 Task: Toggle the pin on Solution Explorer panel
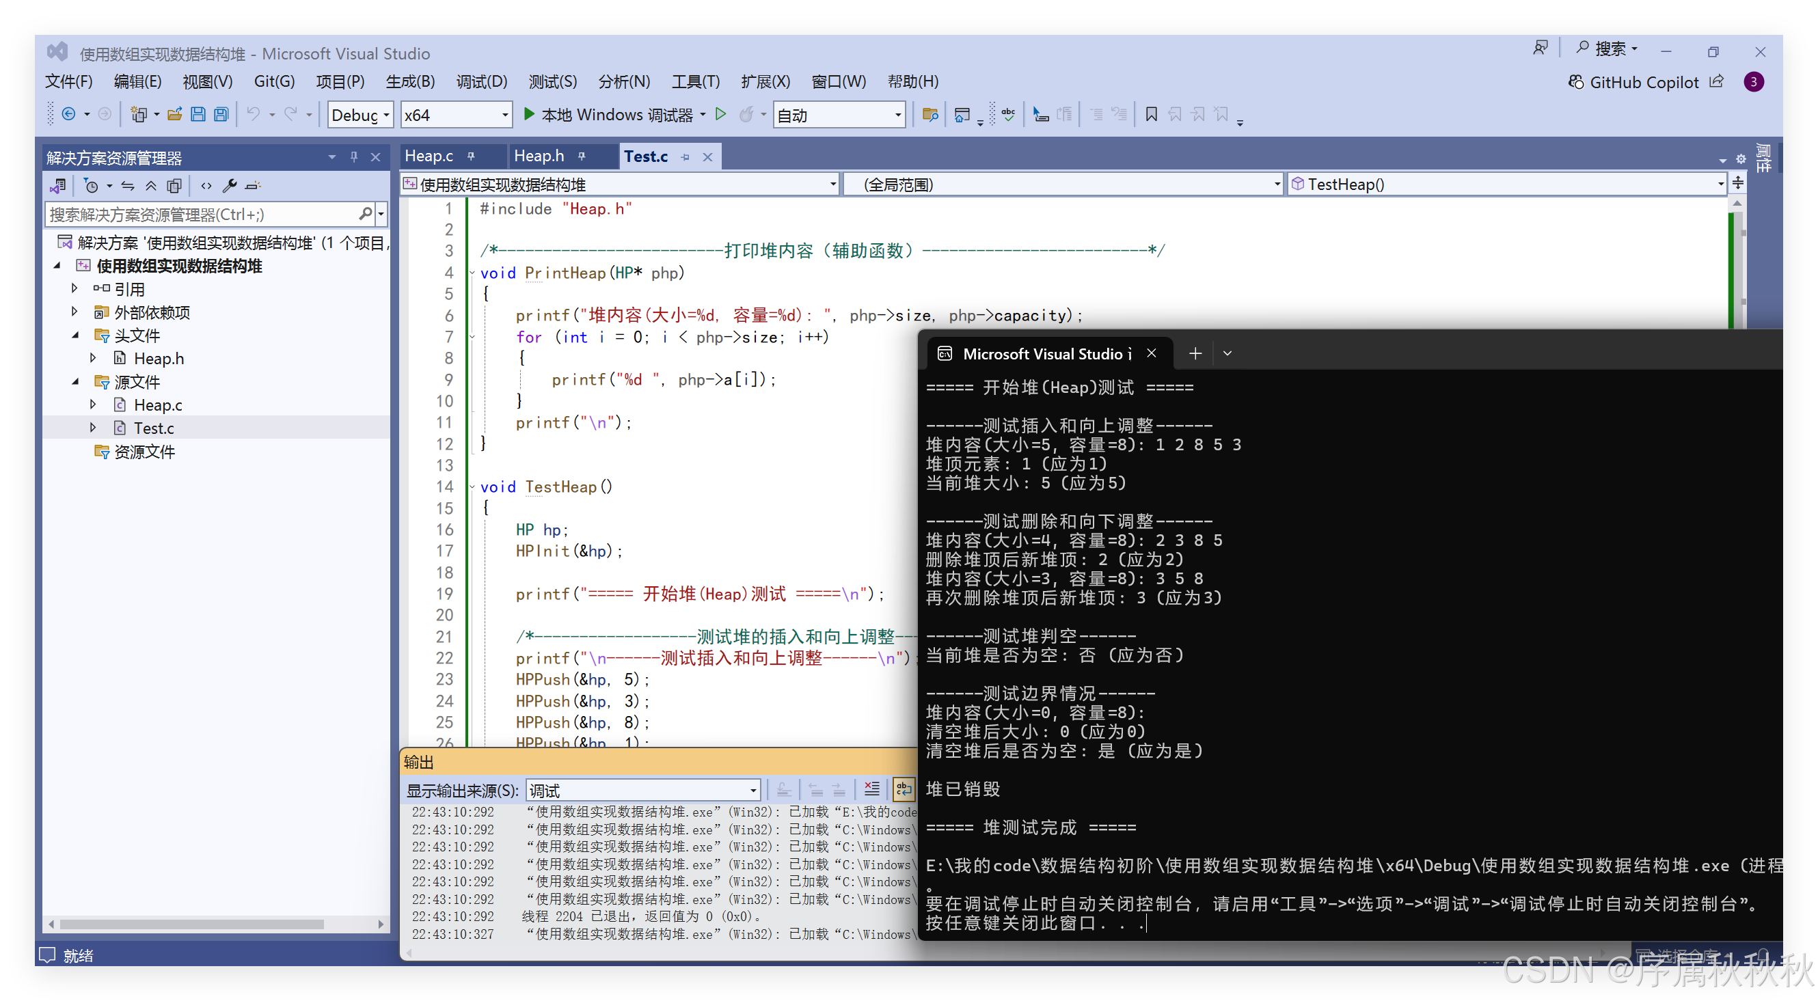click(353, 156)
